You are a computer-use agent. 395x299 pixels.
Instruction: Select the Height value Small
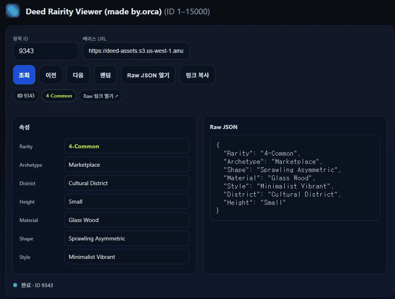tap(127, 202)
